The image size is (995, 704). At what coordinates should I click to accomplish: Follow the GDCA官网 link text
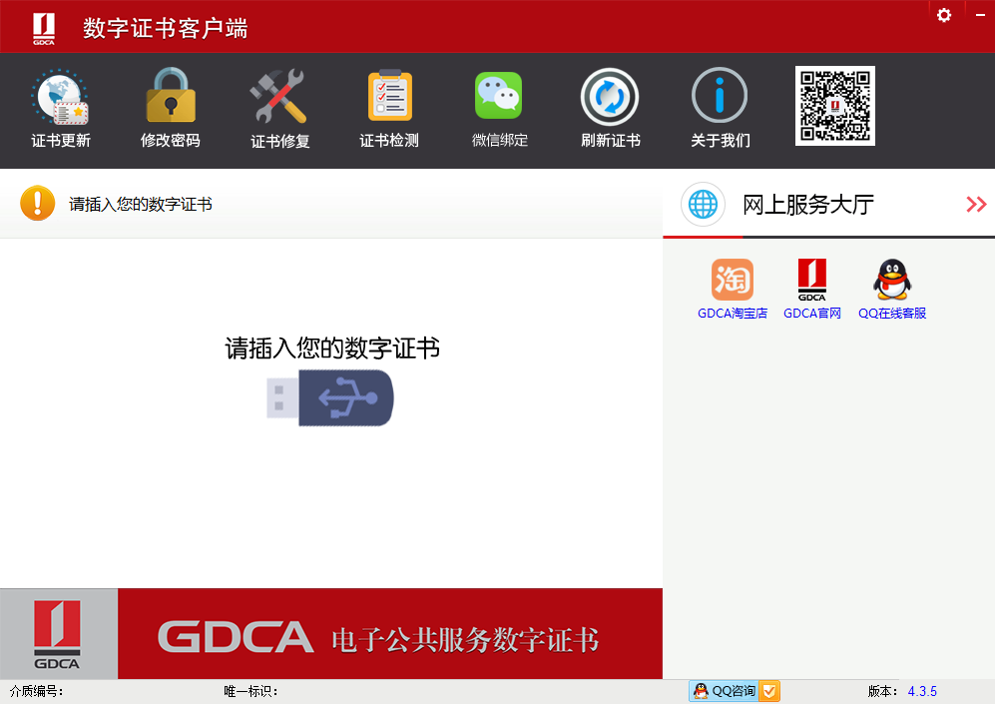click(811, 313)
